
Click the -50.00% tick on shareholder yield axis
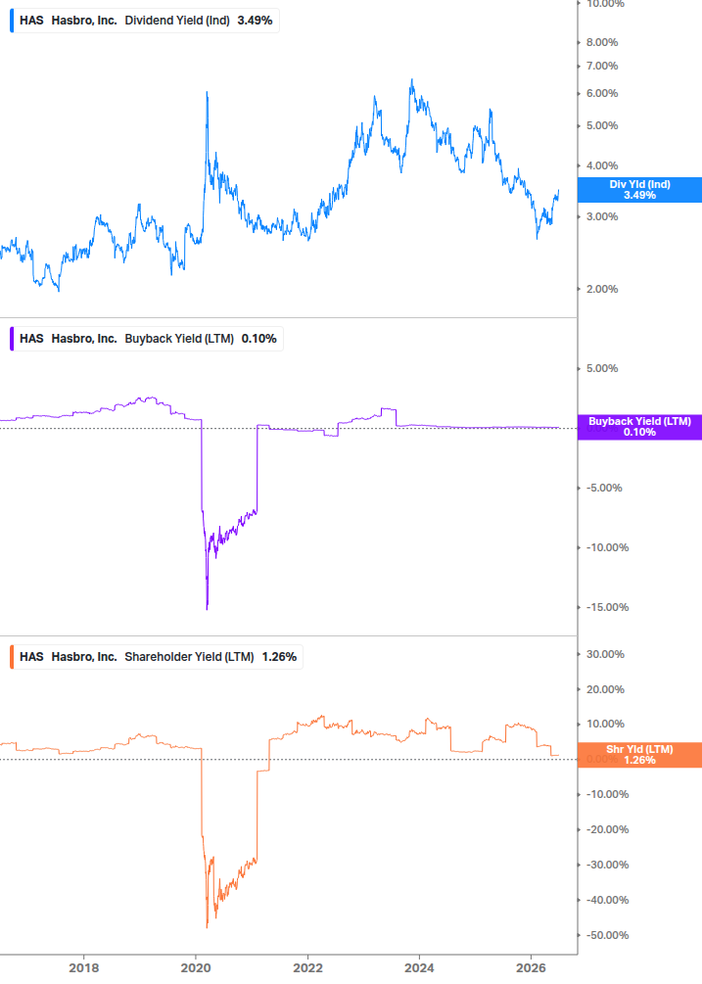pos(607,935)
